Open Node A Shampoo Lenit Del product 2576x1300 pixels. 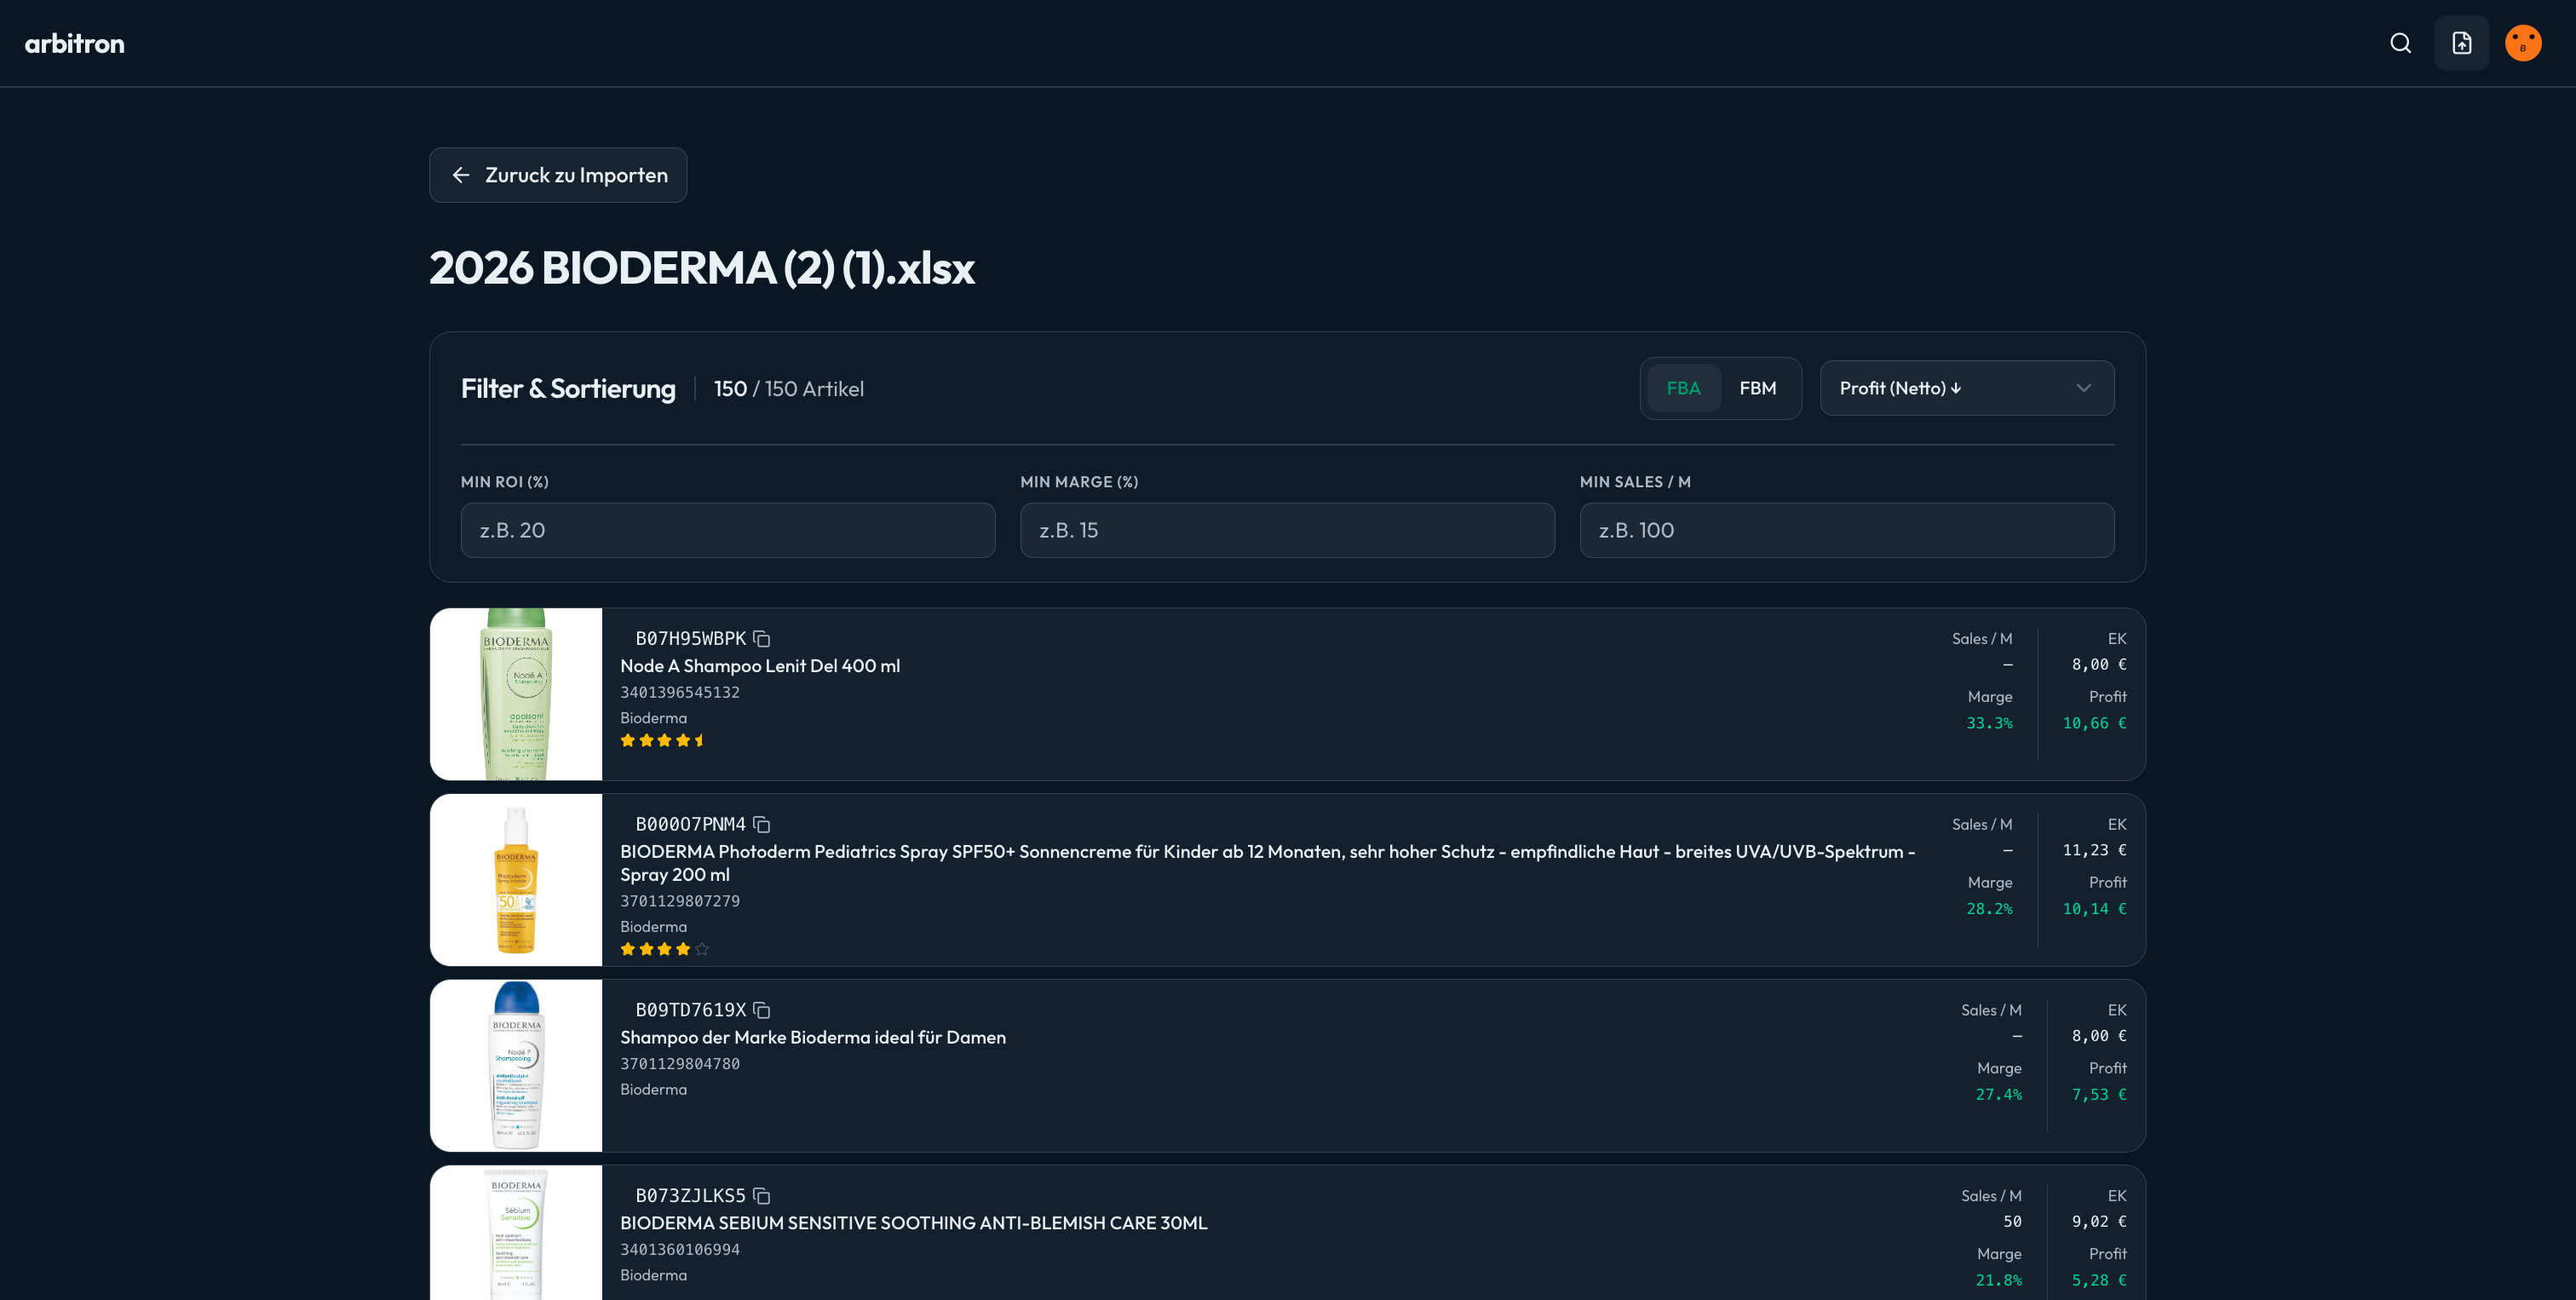coord(759,666)
